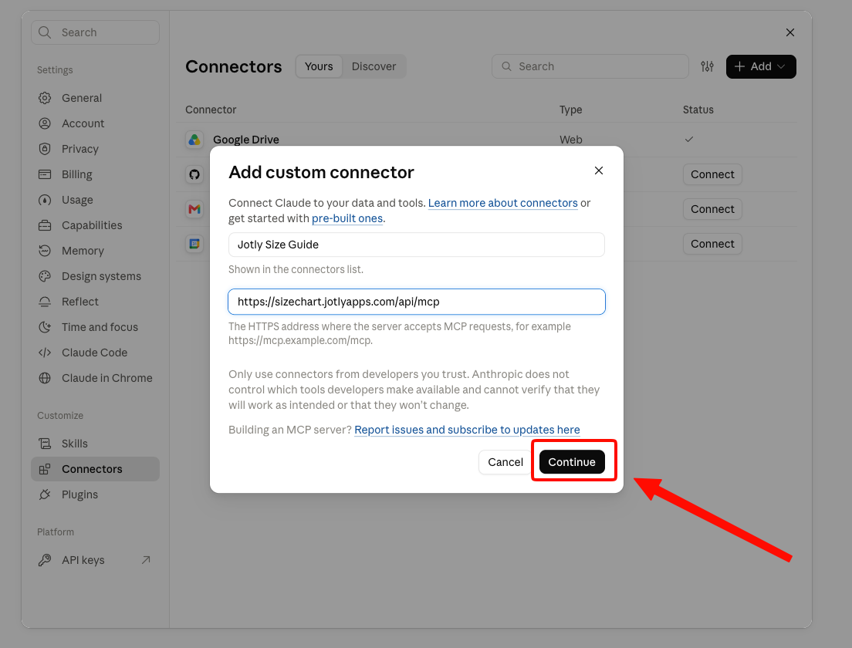
Task: Open the Billing section
Action: pos(95,174)
